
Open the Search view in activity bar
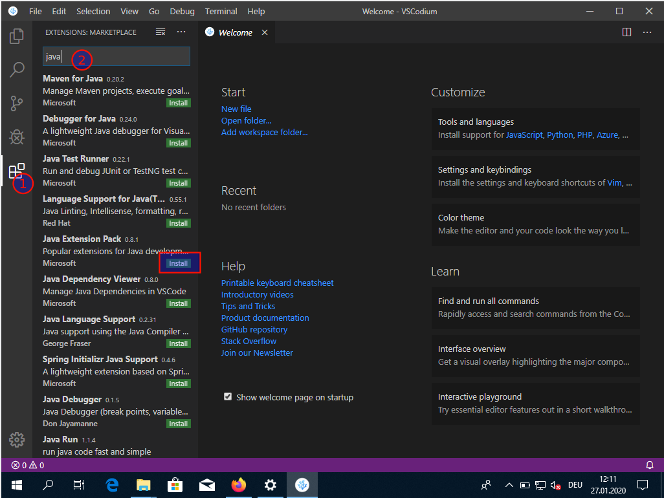coord(17,69)
